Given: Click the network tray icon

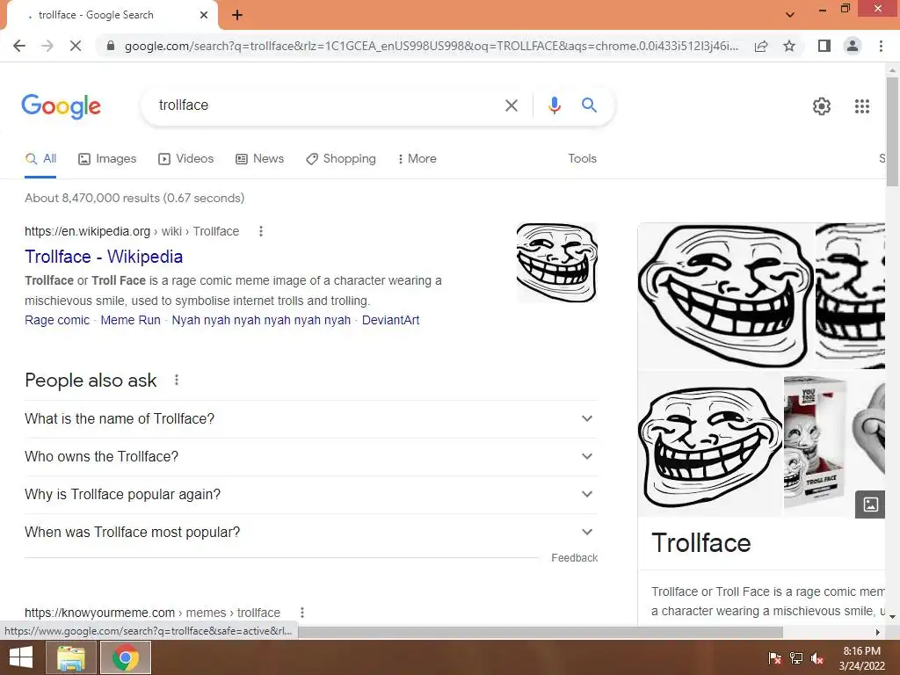Looking at the screenshot, I should click(796, 658).
